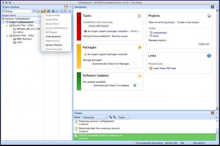
Task: Open the Tasks dropdown in Output panel
Action: tap(124, 117)
